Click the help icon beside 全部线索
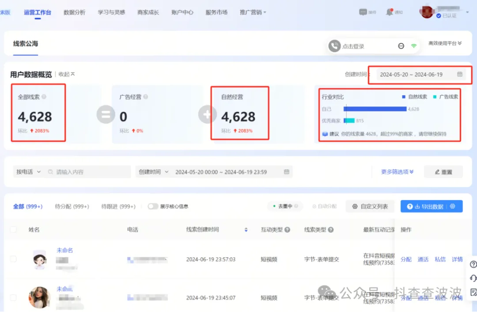This screenshot has height=312, width=477. 44,97
